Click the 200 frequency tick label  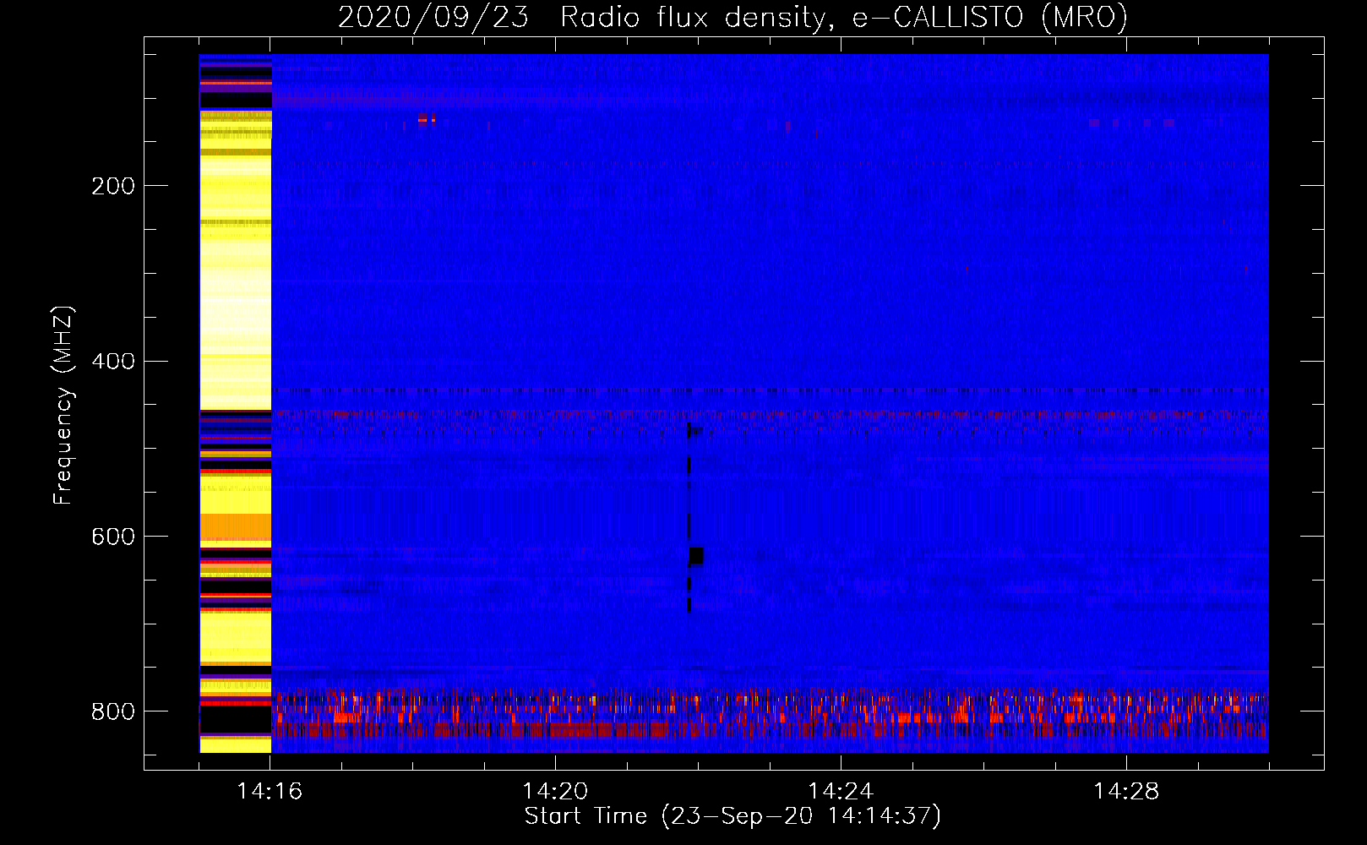(113, 186)
